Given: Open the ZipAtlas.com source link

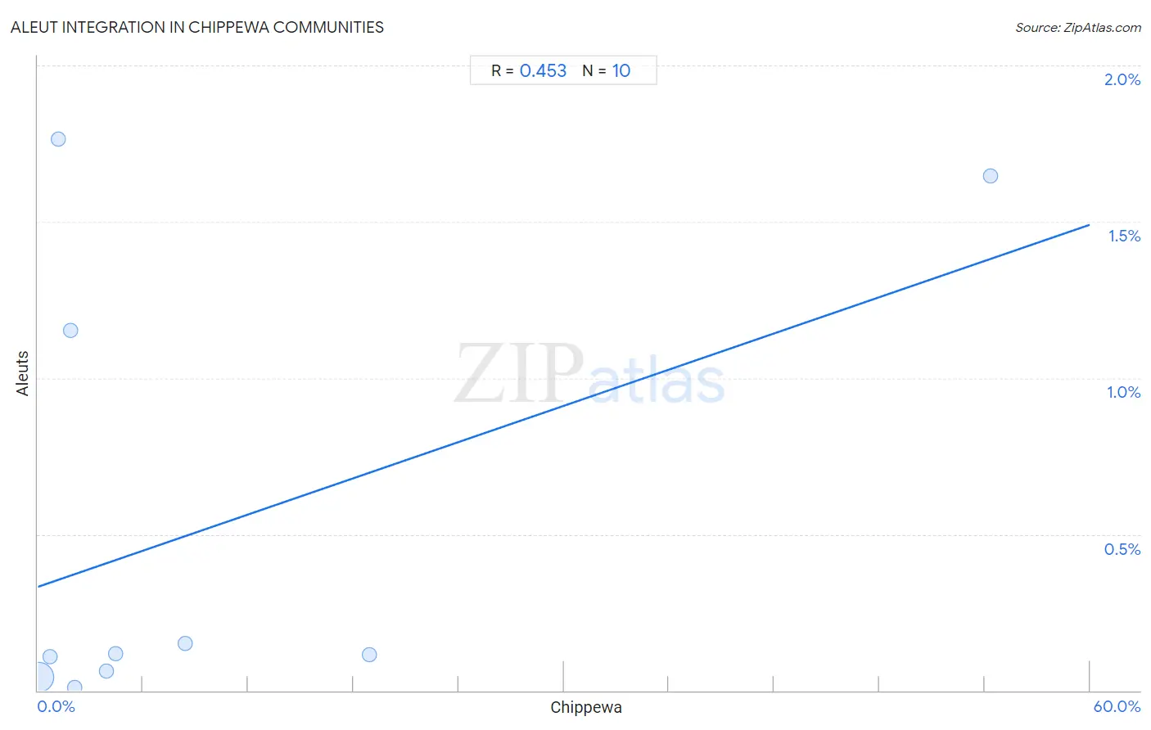Looking at the screenshot, I should 1078,28.
